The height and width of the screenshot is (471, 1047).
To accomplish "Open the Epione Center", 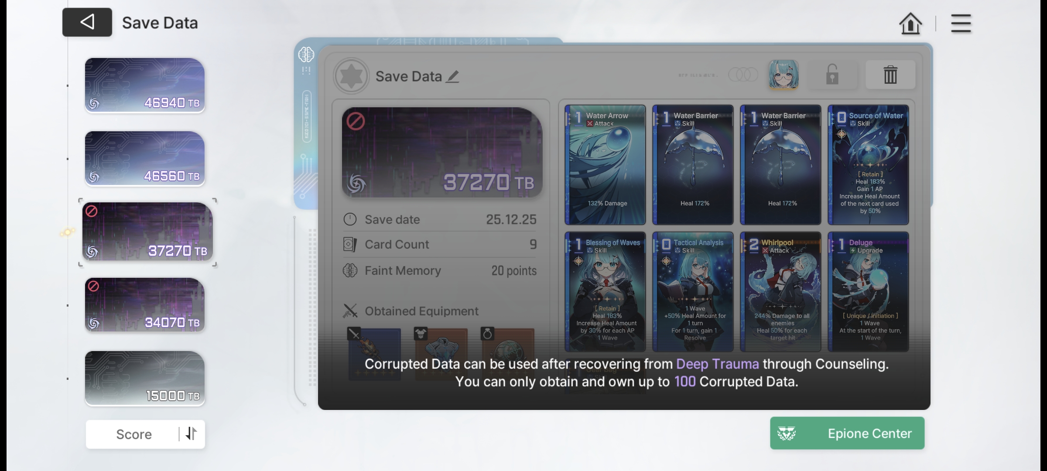I will [847, 433].
